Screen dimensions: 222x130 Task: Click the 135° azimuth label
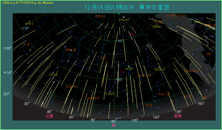pyautogui.click(x=178, y=111)
